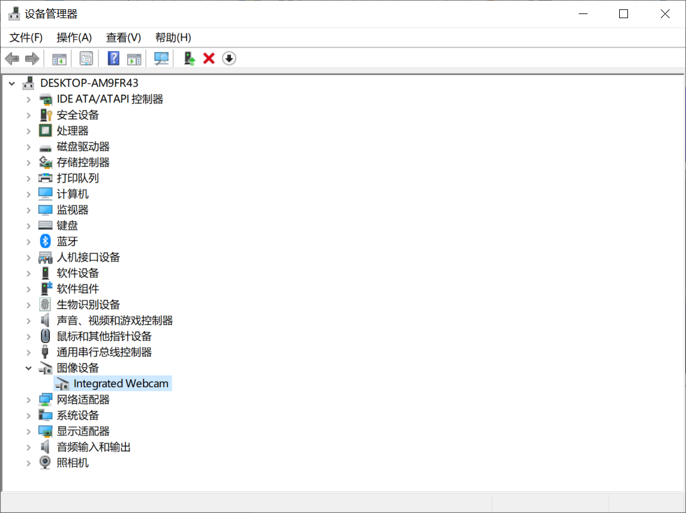Image resolution: width=686 pixels, height=513 pixels.
Task: Click the Forward arrow toolbar icon
Action: (x=32, y=59)
